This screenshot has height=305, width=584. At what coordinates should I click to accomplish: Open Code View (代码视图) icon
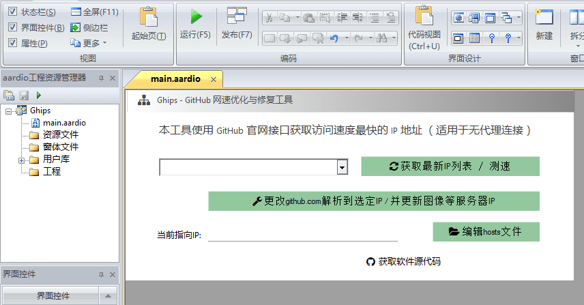[424, 16]
